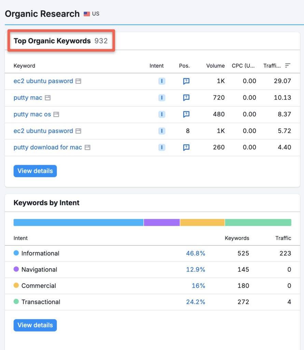This screenshot has width=304, height=350.
Task: Click the position question-mark icon for "putty mac"
Action: [186, 98]
